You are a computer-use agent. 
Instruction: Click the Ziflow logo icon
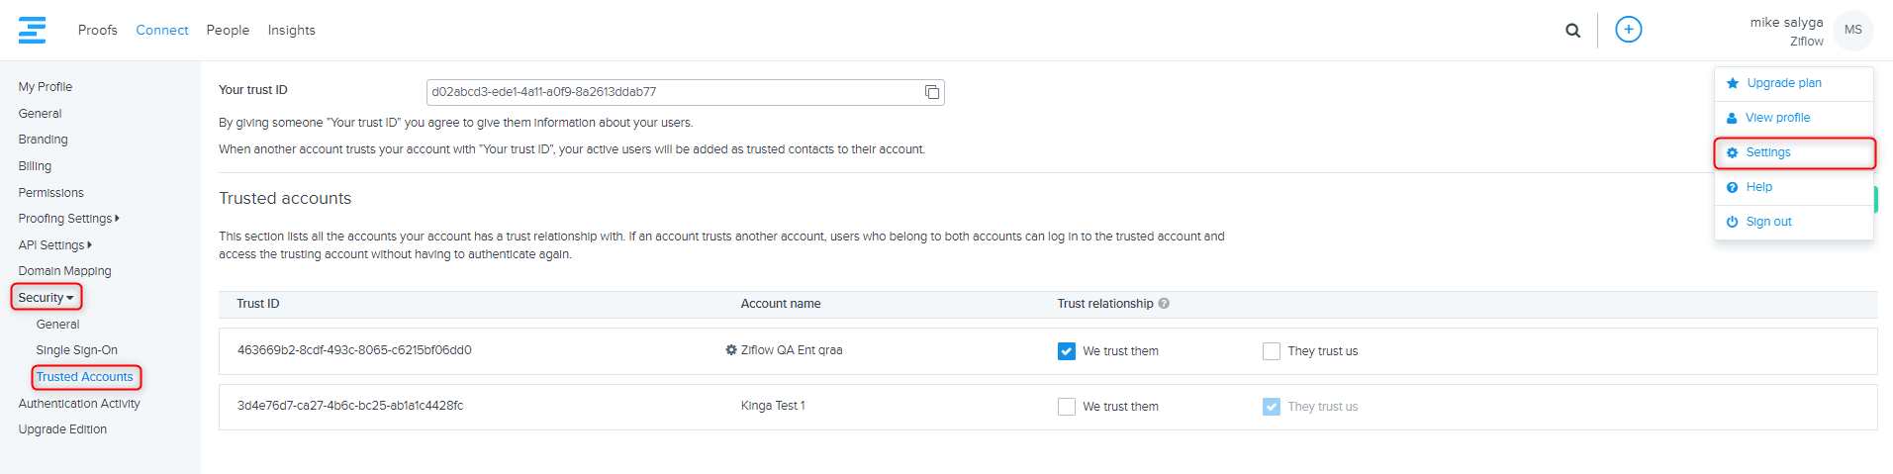point(32,30)
